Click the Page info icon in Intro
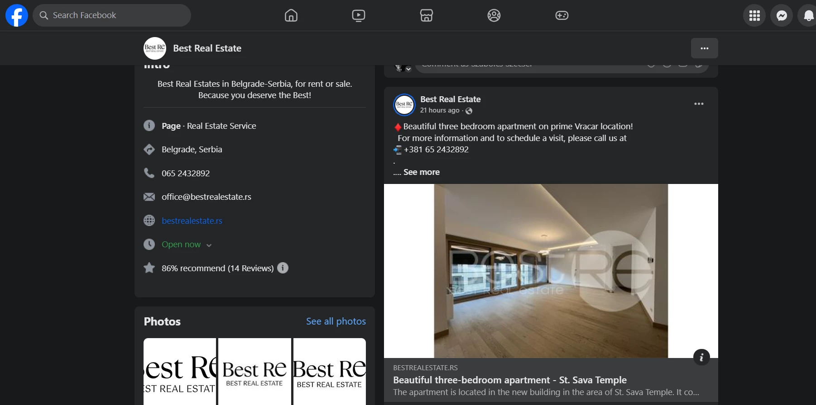The height and width of the screenshot is (405, 816). 149,126
